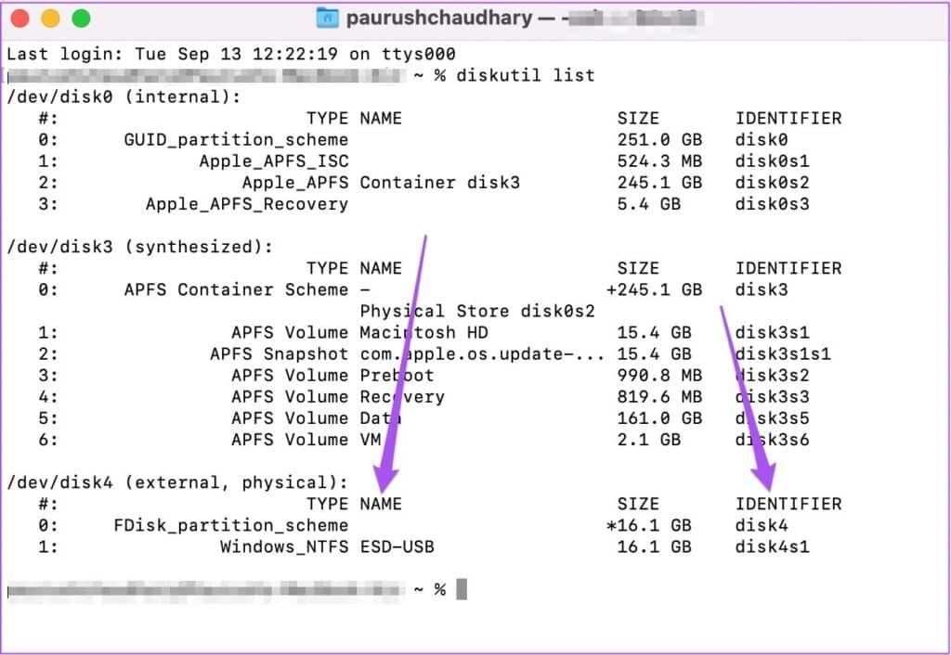Click the 'disk3s1' identifier
The height and width of the screenshot is (655, 951).
(x=772, y=333)
